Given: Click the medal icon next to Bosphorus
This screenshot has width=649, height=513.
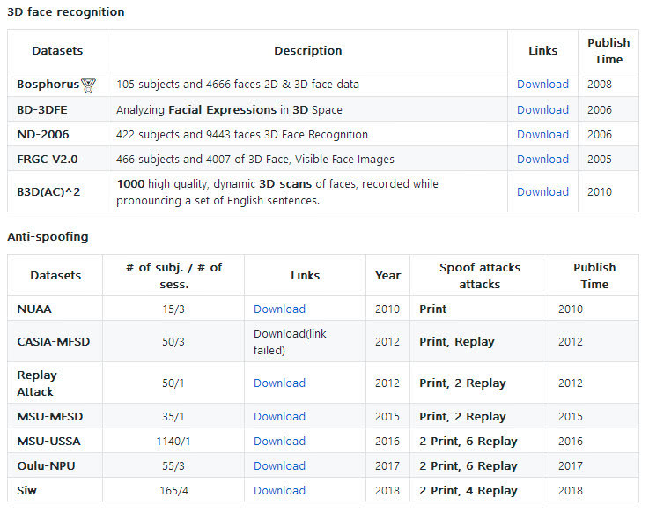Looking at the screenshot, I should (88, 85).
